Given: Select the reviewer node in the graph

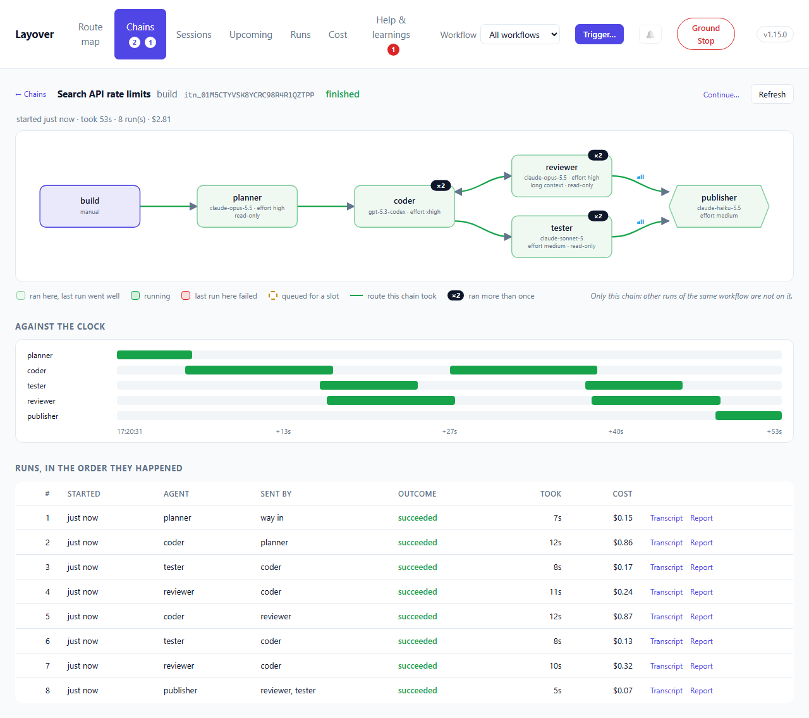Looking at the screenshot, I should (x=562, y=176).
